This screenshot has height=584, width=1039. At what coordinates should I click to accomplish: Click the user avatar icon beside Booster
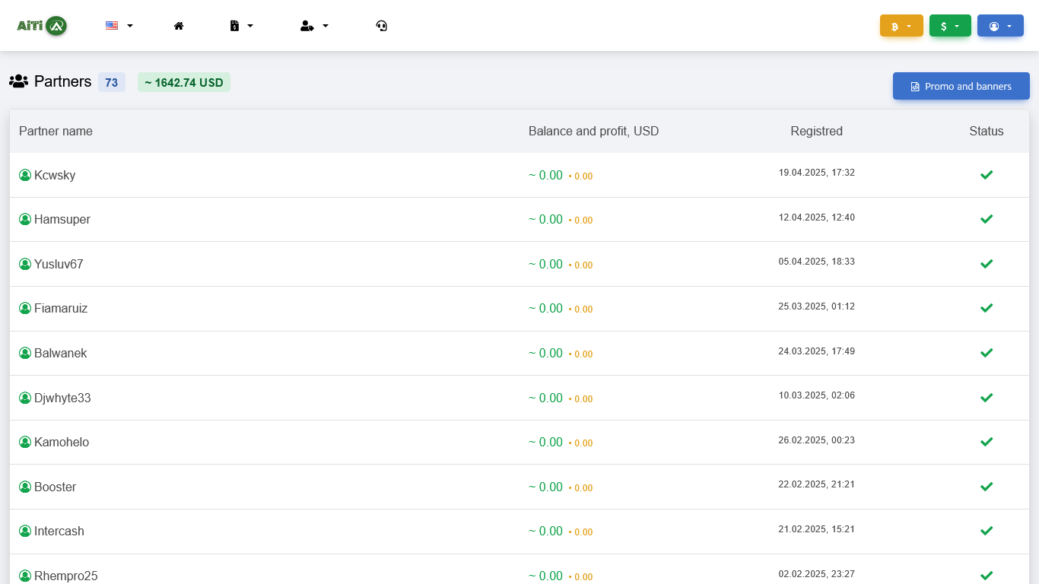(x=25, y=487)
